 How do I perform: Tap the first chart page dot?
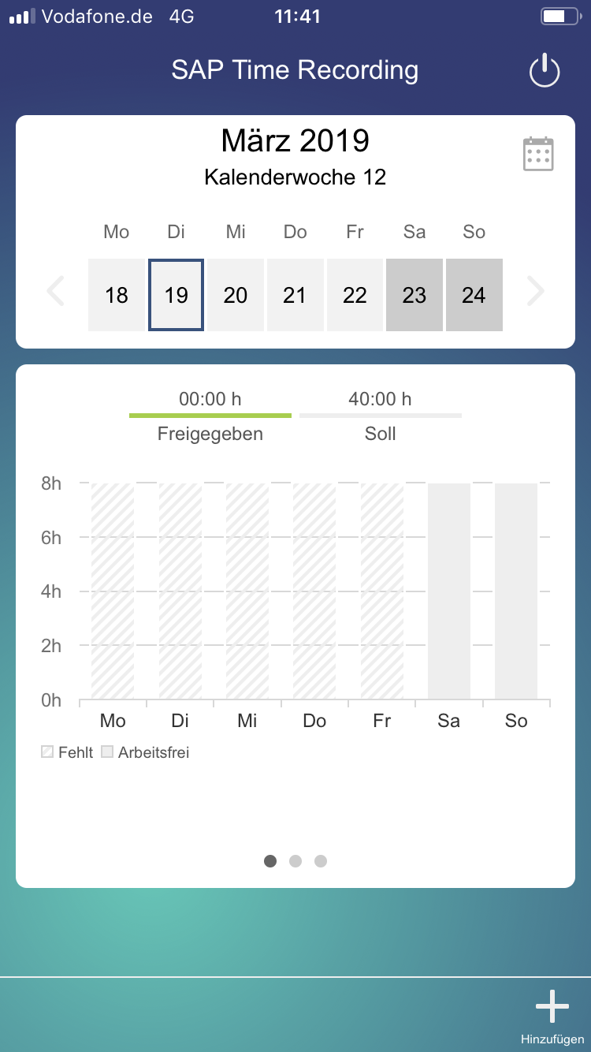pos(270,861)
